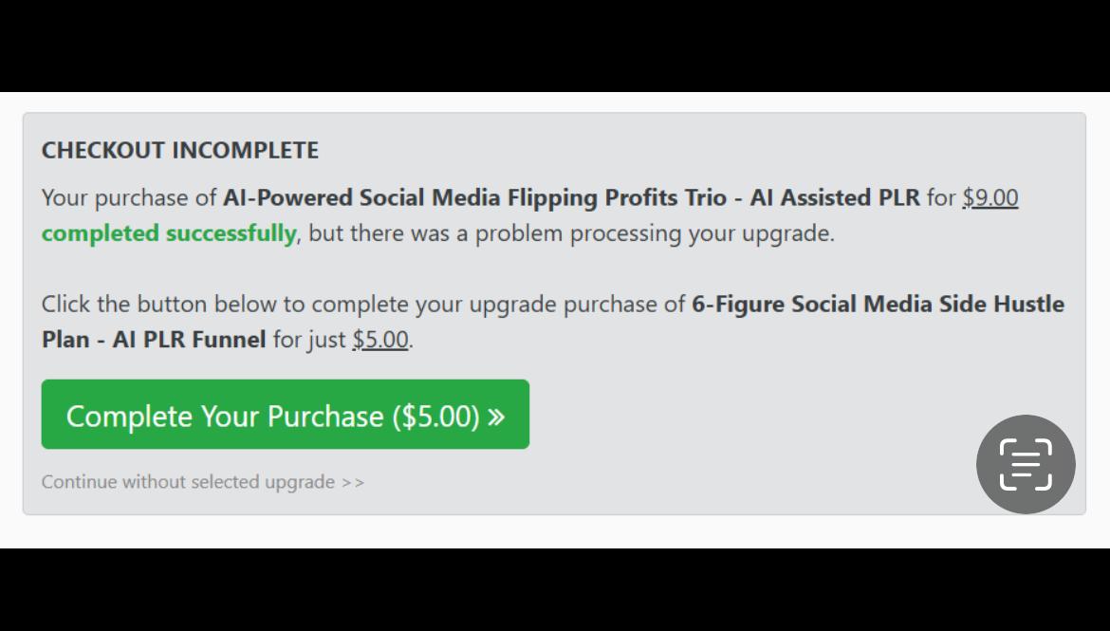Click the Plan - AI PLR Funnel bold text
The height and width of the screenshot is (631, 1110).
(154, 340)
